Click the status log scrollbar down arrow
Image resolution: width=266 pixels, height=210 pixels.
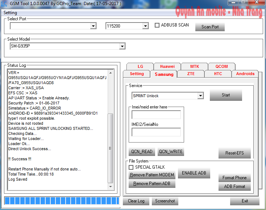[x=111, y=186]
